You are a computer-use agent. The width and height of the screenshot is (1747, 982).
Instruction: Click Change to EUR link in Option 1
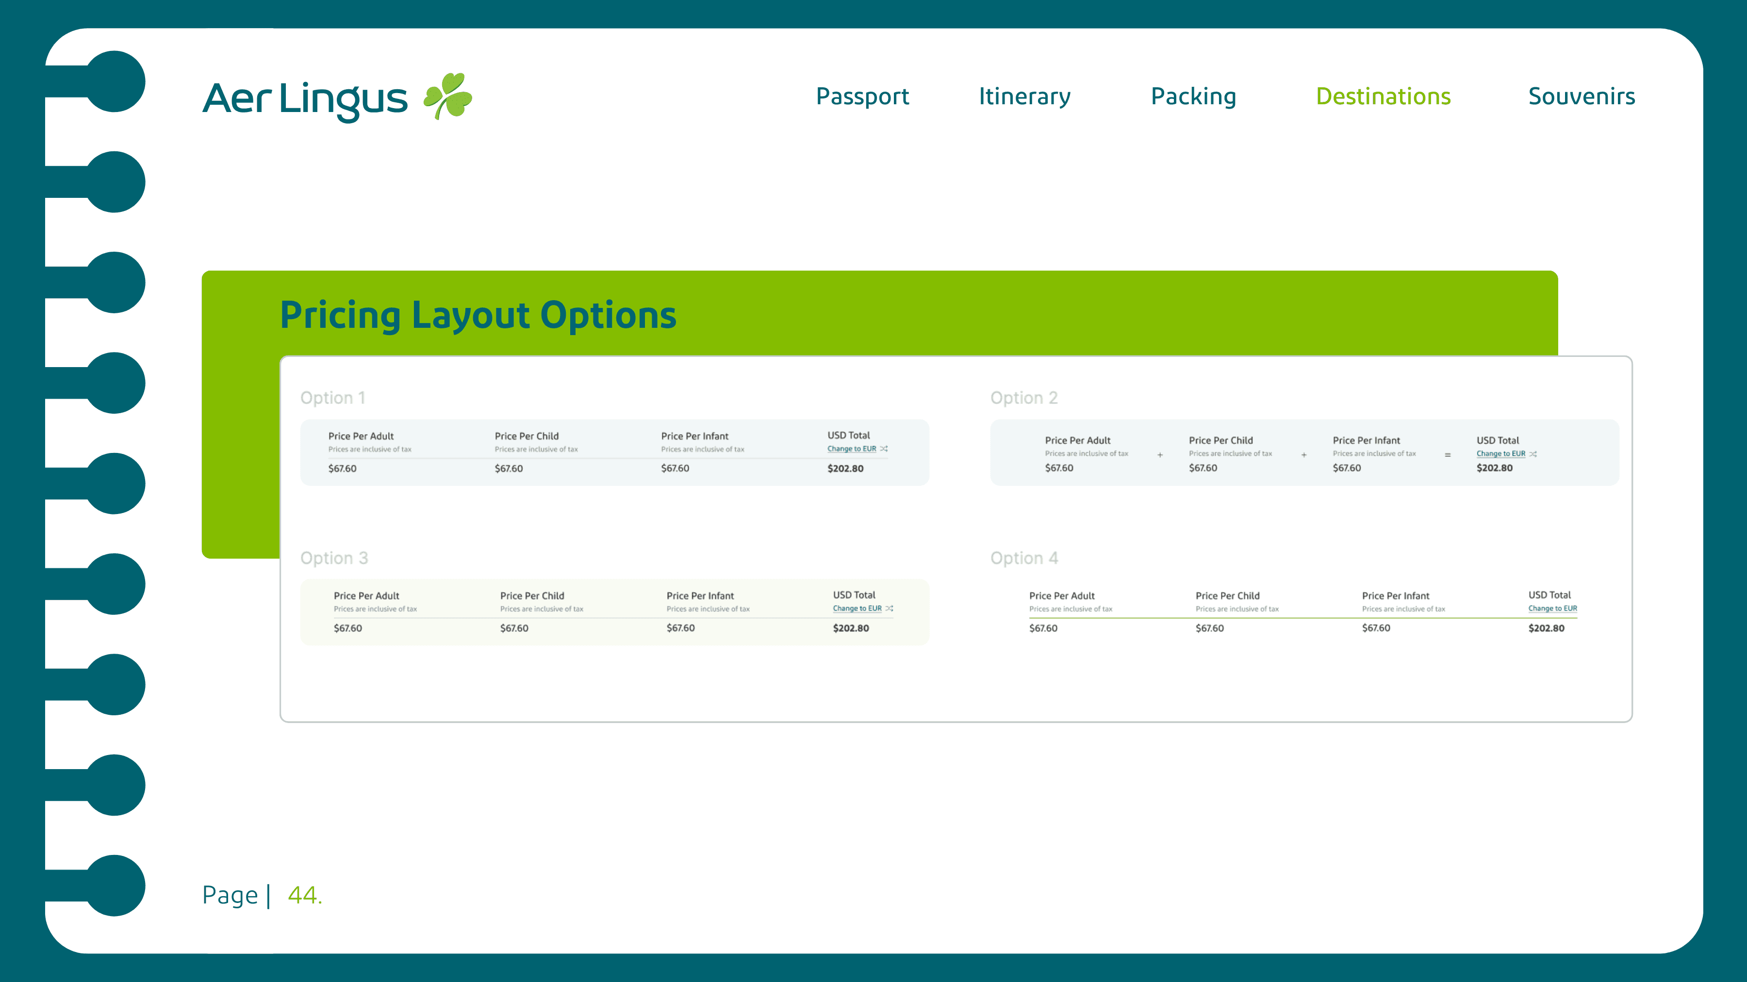click(851, 449)
